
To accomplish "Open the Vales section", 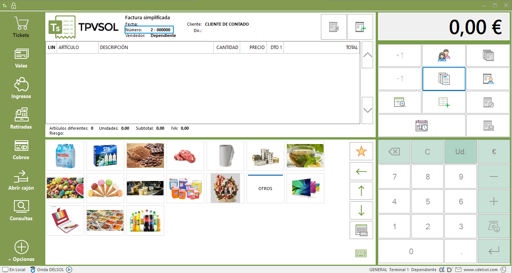I will point(21,58).
